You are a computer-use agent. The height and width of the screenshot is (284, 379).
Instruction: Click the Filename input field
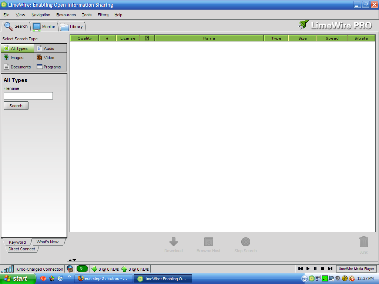pyautogui.click(x=28, y=96)
